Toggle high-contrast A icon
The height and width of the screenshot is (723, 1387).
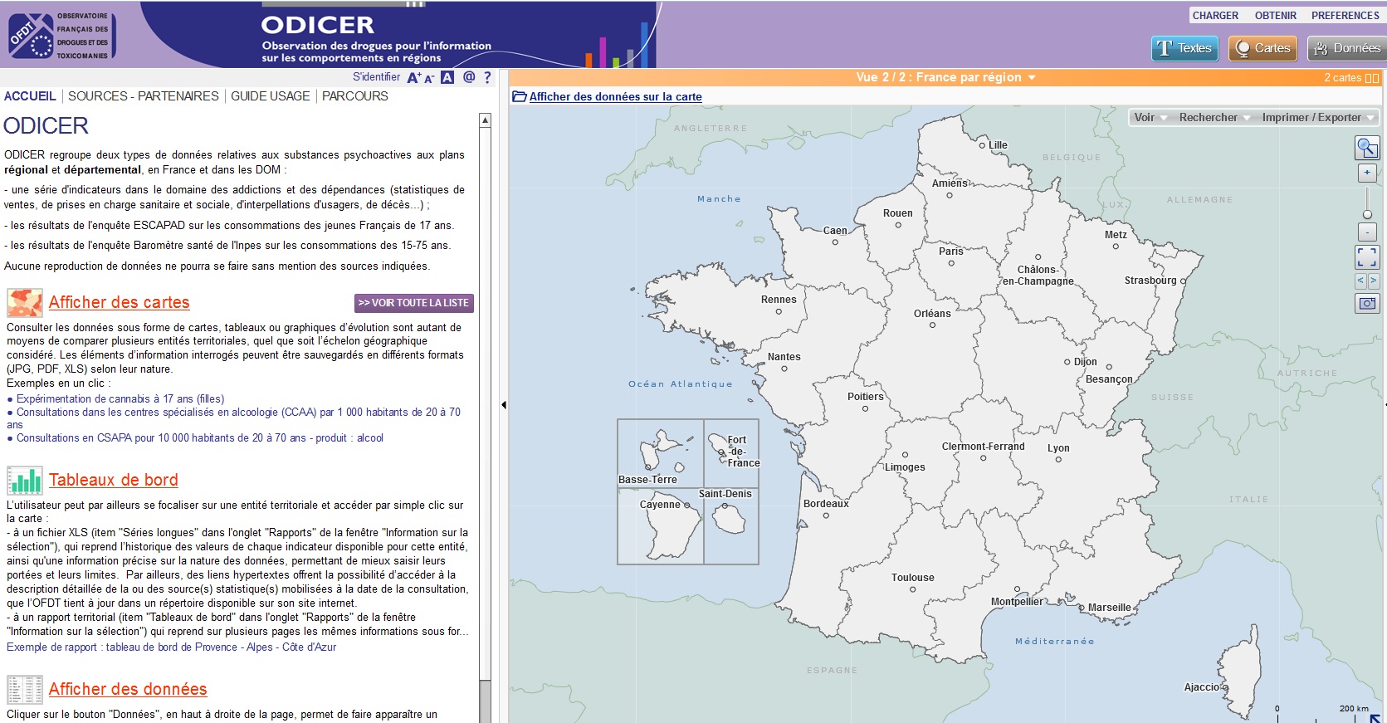click(x=447, y=77)
